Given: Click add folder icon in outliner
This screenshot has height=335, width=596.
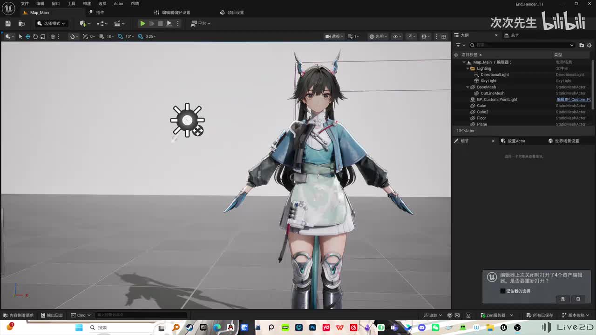Looking at the screenshot, I should click(x=582, y=45).
